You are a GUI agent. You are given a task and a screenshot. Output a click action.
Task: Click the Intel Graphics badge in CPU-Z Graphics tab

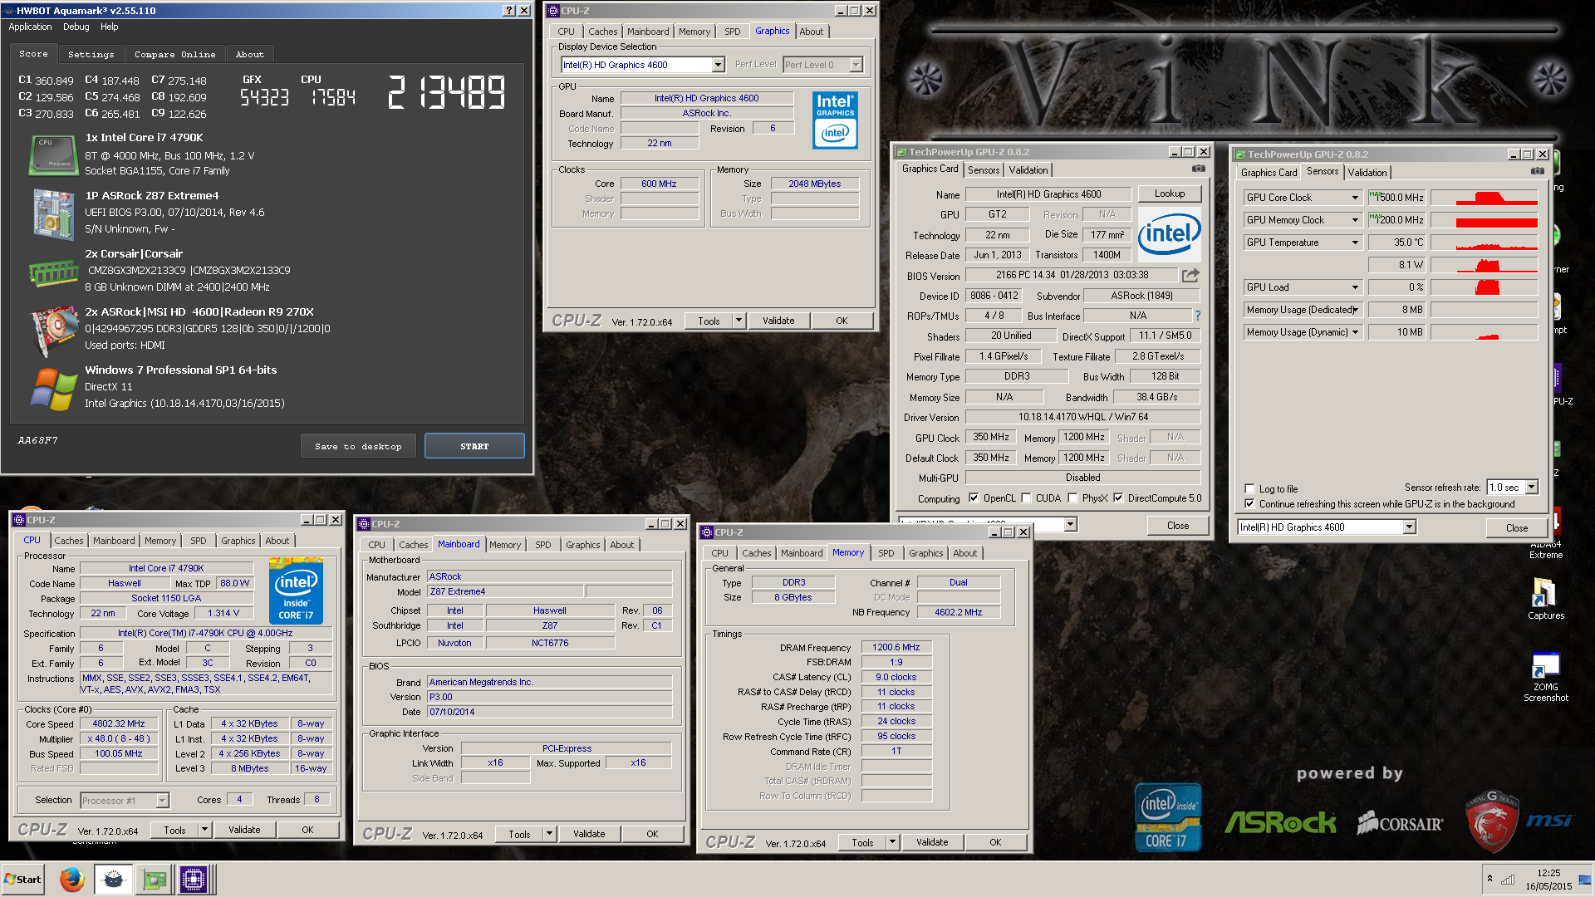(835, 120)
